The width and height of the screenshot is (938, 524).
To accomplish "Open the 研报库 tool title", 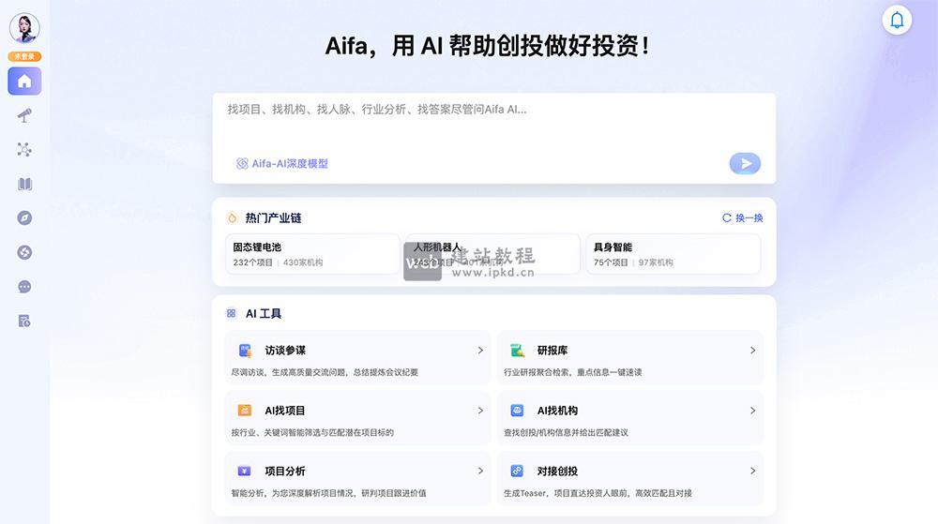I will coord(552,351).
